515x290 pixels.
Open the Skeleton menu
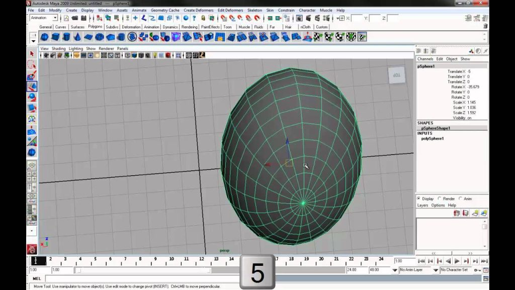click(x=254, y=10)
